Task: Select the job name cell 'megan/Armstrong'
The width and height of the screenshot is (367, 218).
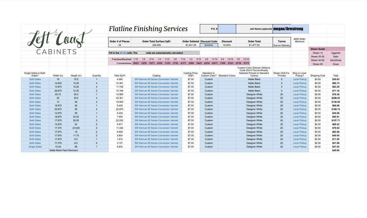Action: click(291, 29)
